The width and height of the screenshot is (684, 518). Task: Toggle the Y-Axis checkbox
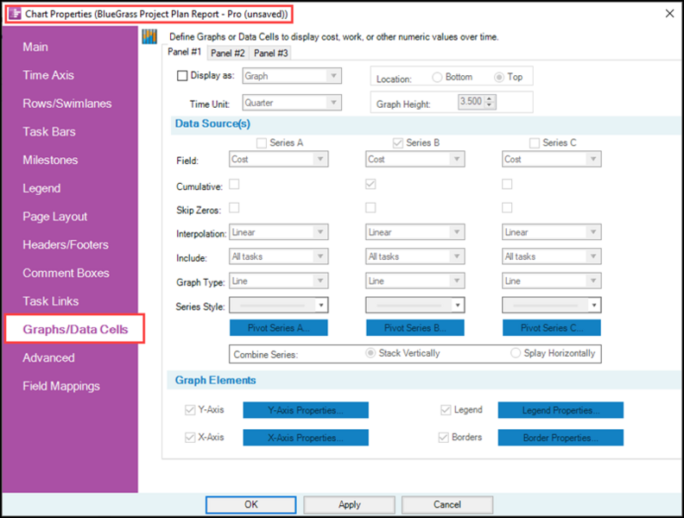click(190, 410)
